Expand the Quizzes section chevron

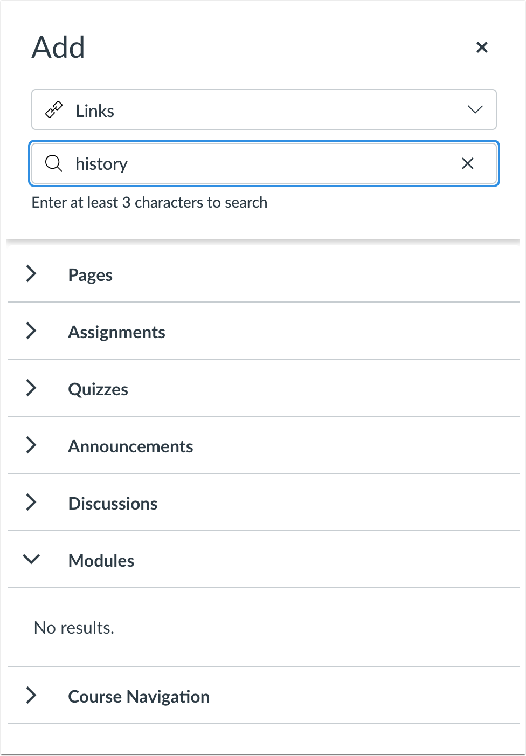point(32,388)
